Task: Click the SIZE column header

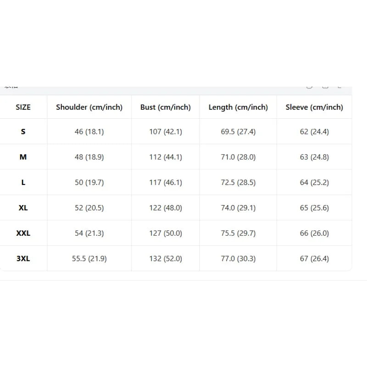Action: pyautogui.click(x=23, y=107)
